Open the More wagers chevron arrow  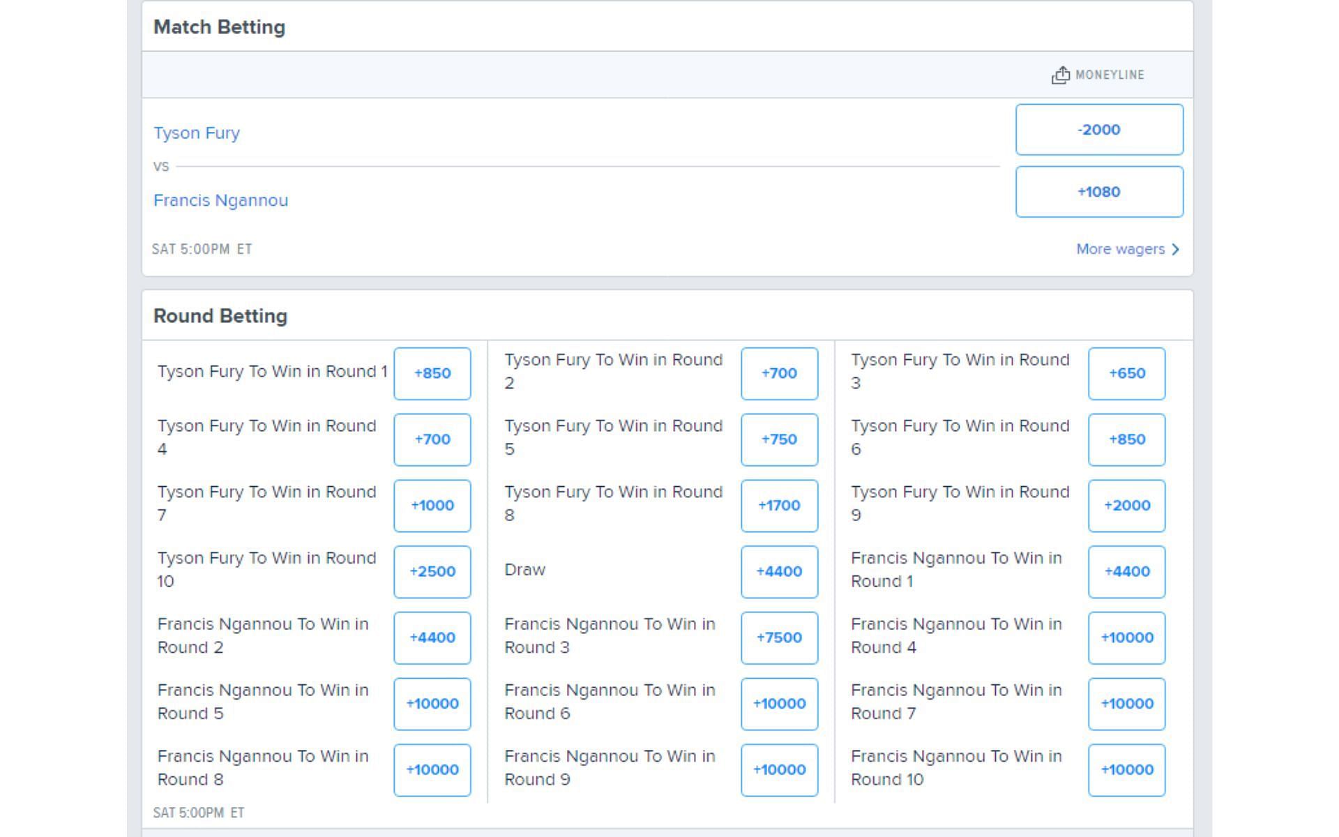(1176, 249)
